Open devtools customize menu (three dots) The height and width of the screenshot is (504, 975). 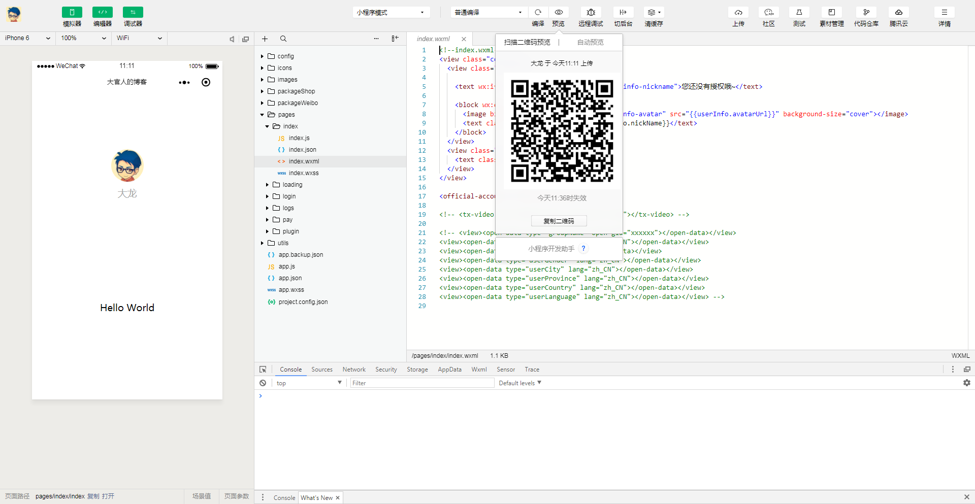coord(953,369)
